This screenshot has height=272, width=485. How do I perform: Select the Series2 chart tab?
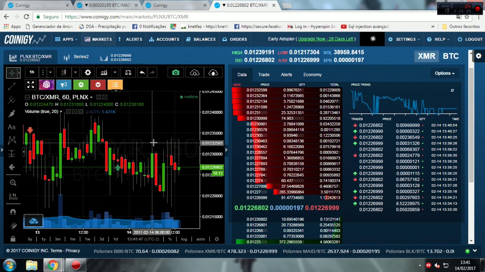(77, 57)
